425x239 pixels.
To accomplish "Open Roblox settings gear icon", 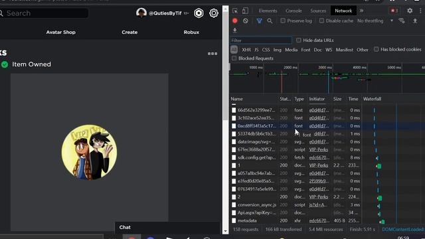I will click(x=214, y=13).
